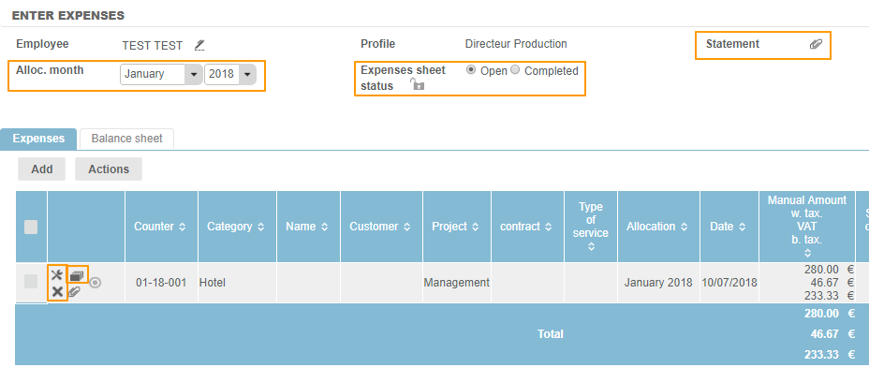Click the duplicate stack icon on Hotel row
Viewport: 869px width, 382px height.
point(77,276)
